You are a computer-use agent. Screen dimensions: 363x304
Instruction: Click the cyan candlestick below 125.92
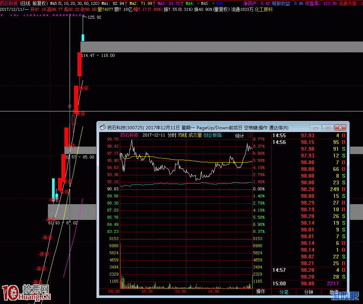(83, 37)
